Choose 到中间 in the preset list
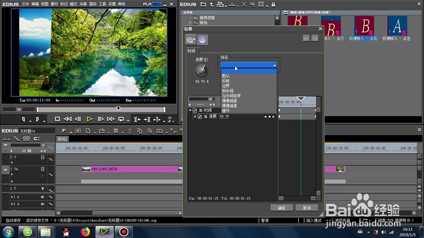Viewport: 424px width, 238px height. pyautogui.click(x=227, y=91)
